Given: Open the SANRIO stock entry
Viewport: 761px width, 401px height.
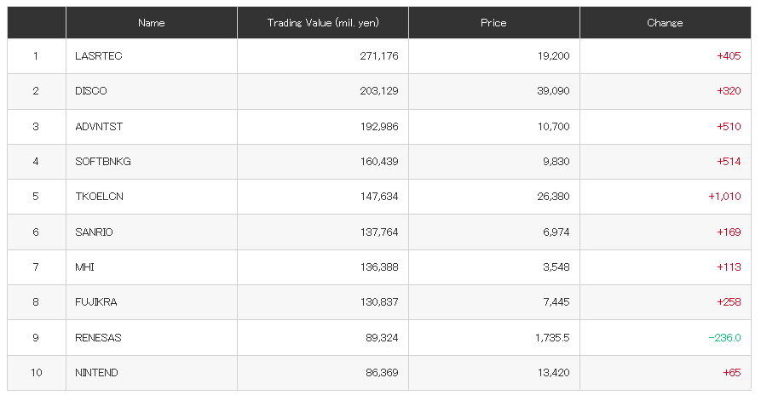Looking at the screenshot, I should click(x=94, y=232).
